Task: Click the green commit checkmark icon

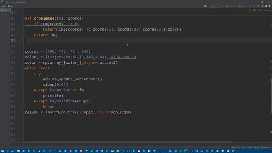Action: coord(247,6)
